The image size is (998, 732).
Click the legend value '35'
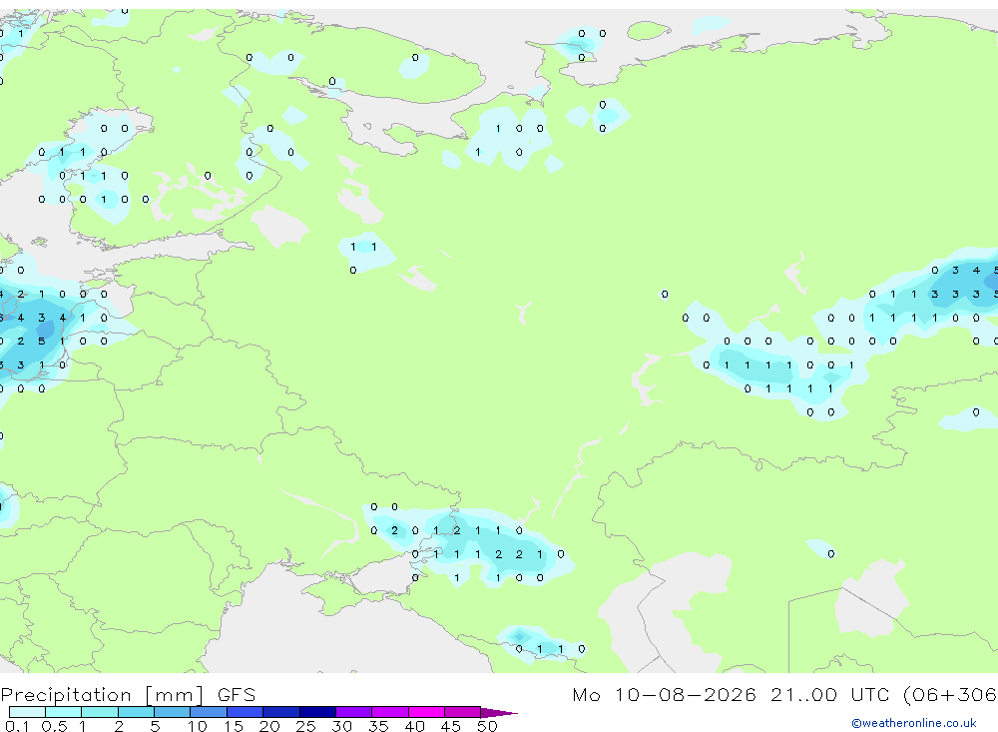click(378, 726)
